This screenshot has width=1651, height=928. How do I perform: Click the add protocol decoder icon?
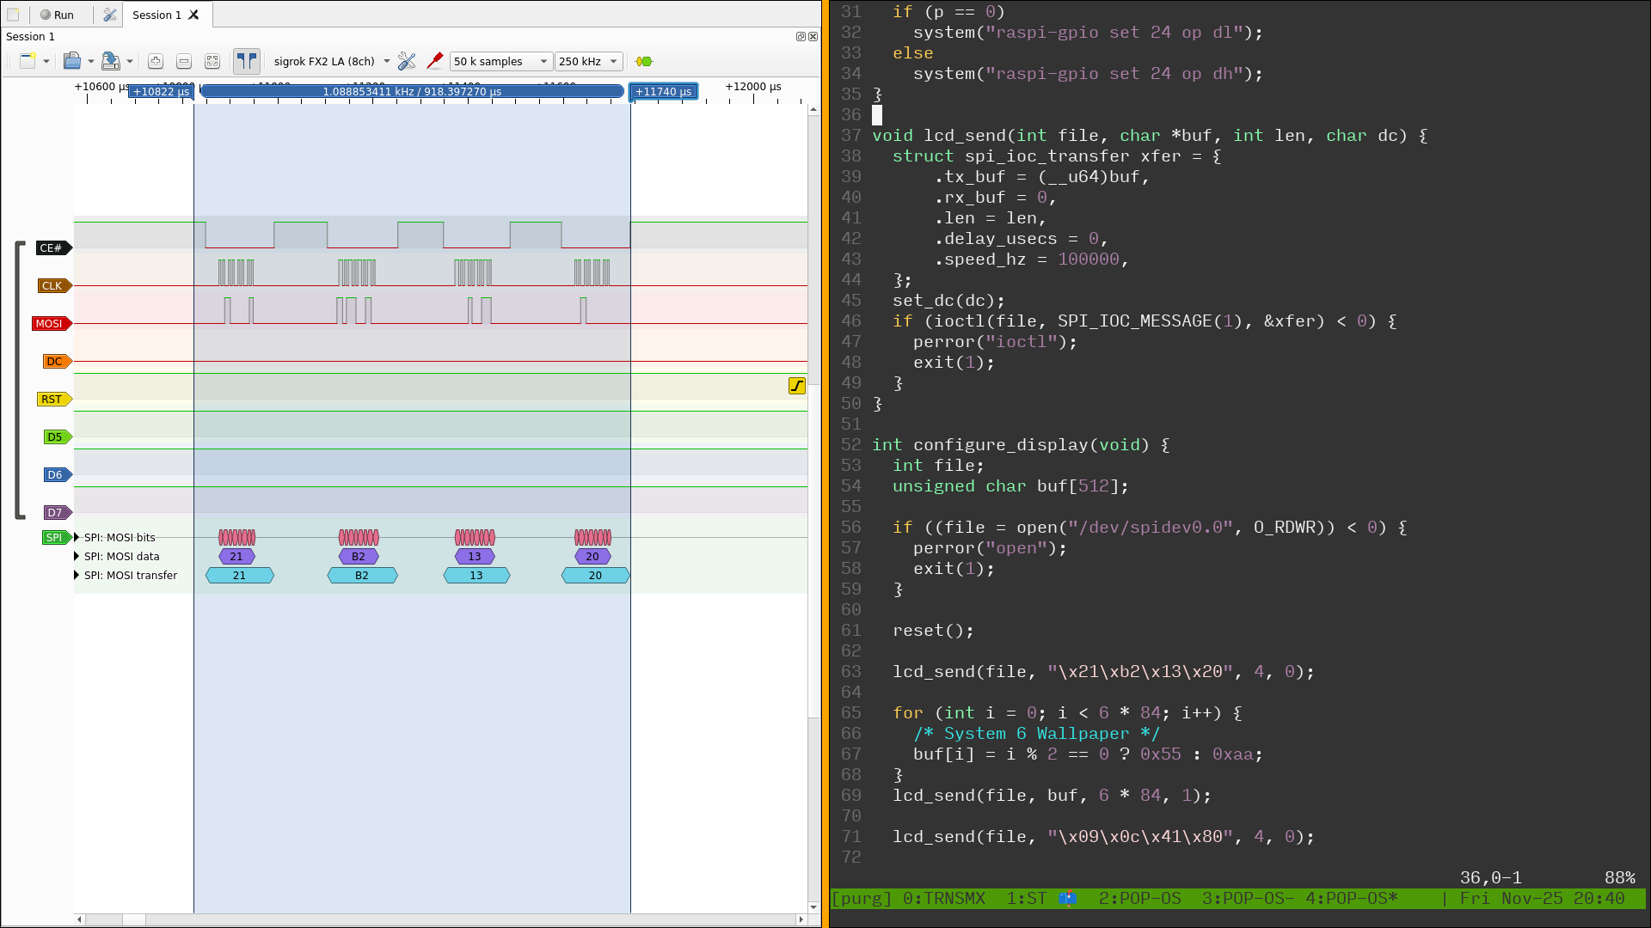[643, 61]
